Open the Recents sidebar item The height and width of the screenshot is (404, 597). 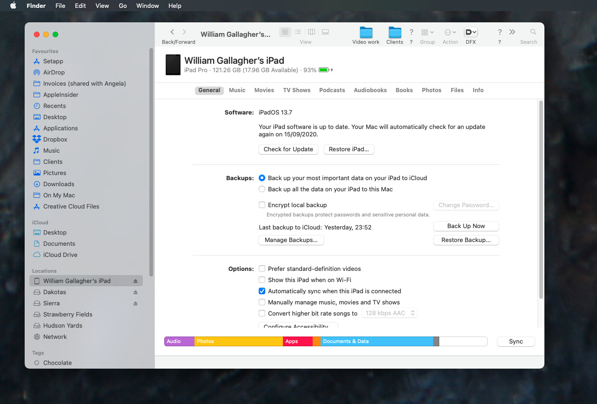(x=54, y=106)
